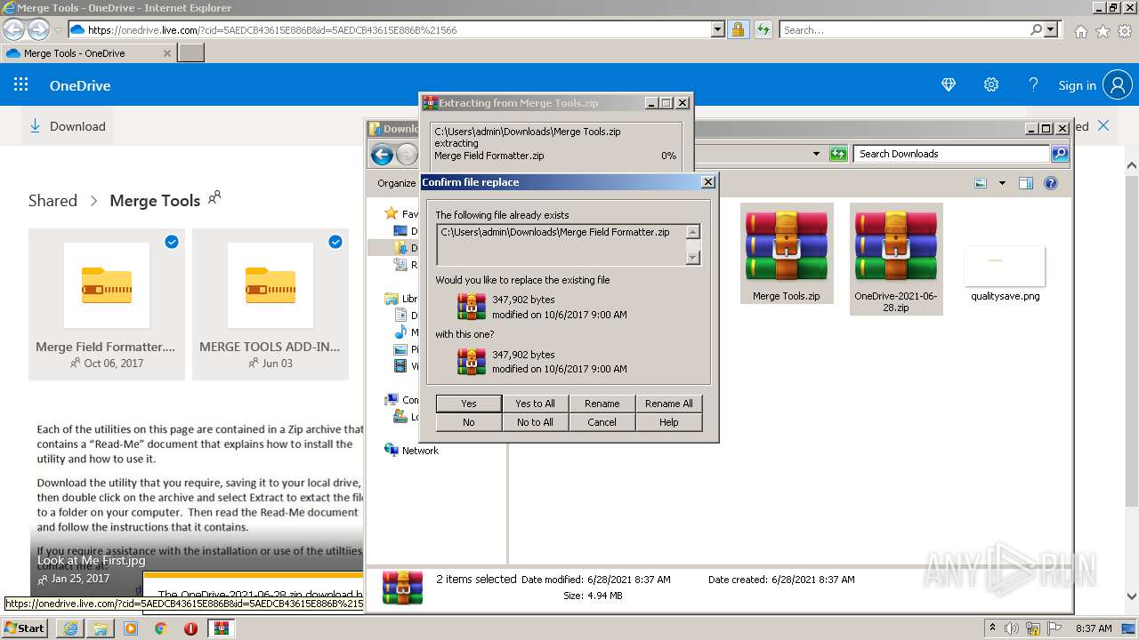Open IE favorites star
The height and width of the screenshot is (640, 1139).
pyautogui.click(x=1103, y=31)
